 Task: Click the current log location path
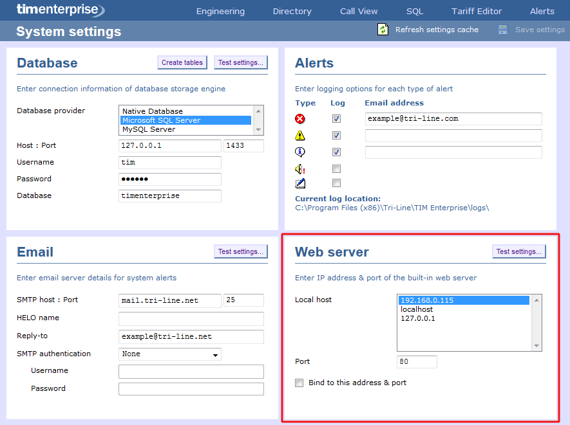(392, 208)
